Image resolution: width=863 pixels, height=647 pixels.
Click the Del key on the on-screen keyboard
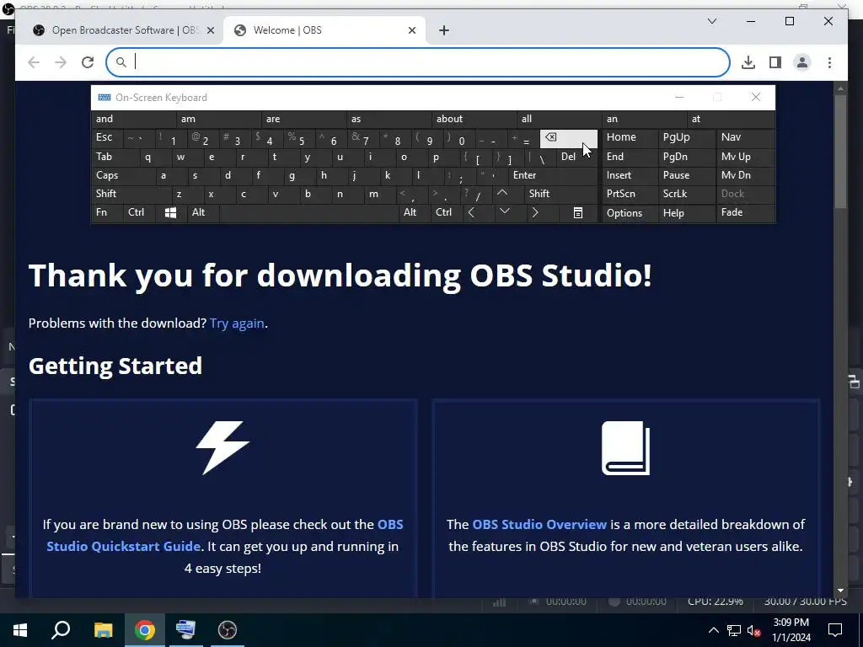[576, 157]
